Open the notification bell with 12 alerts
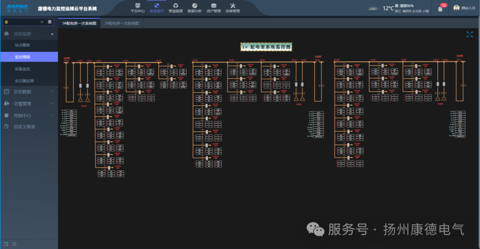 440,9
